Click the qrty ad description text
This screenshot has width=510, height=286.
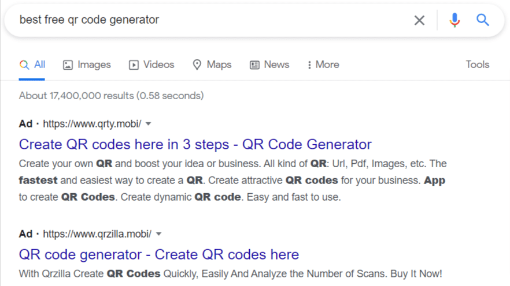[x=231, y=180]
